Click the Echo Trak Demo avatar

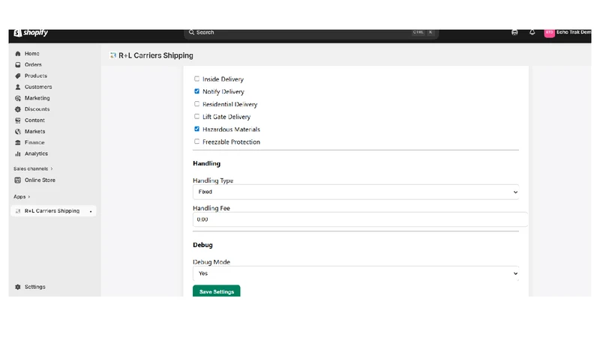(550, 33)
